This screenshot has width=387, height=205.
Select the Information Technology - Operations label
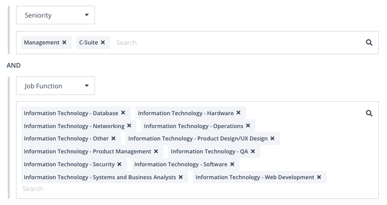pos(193,126)
